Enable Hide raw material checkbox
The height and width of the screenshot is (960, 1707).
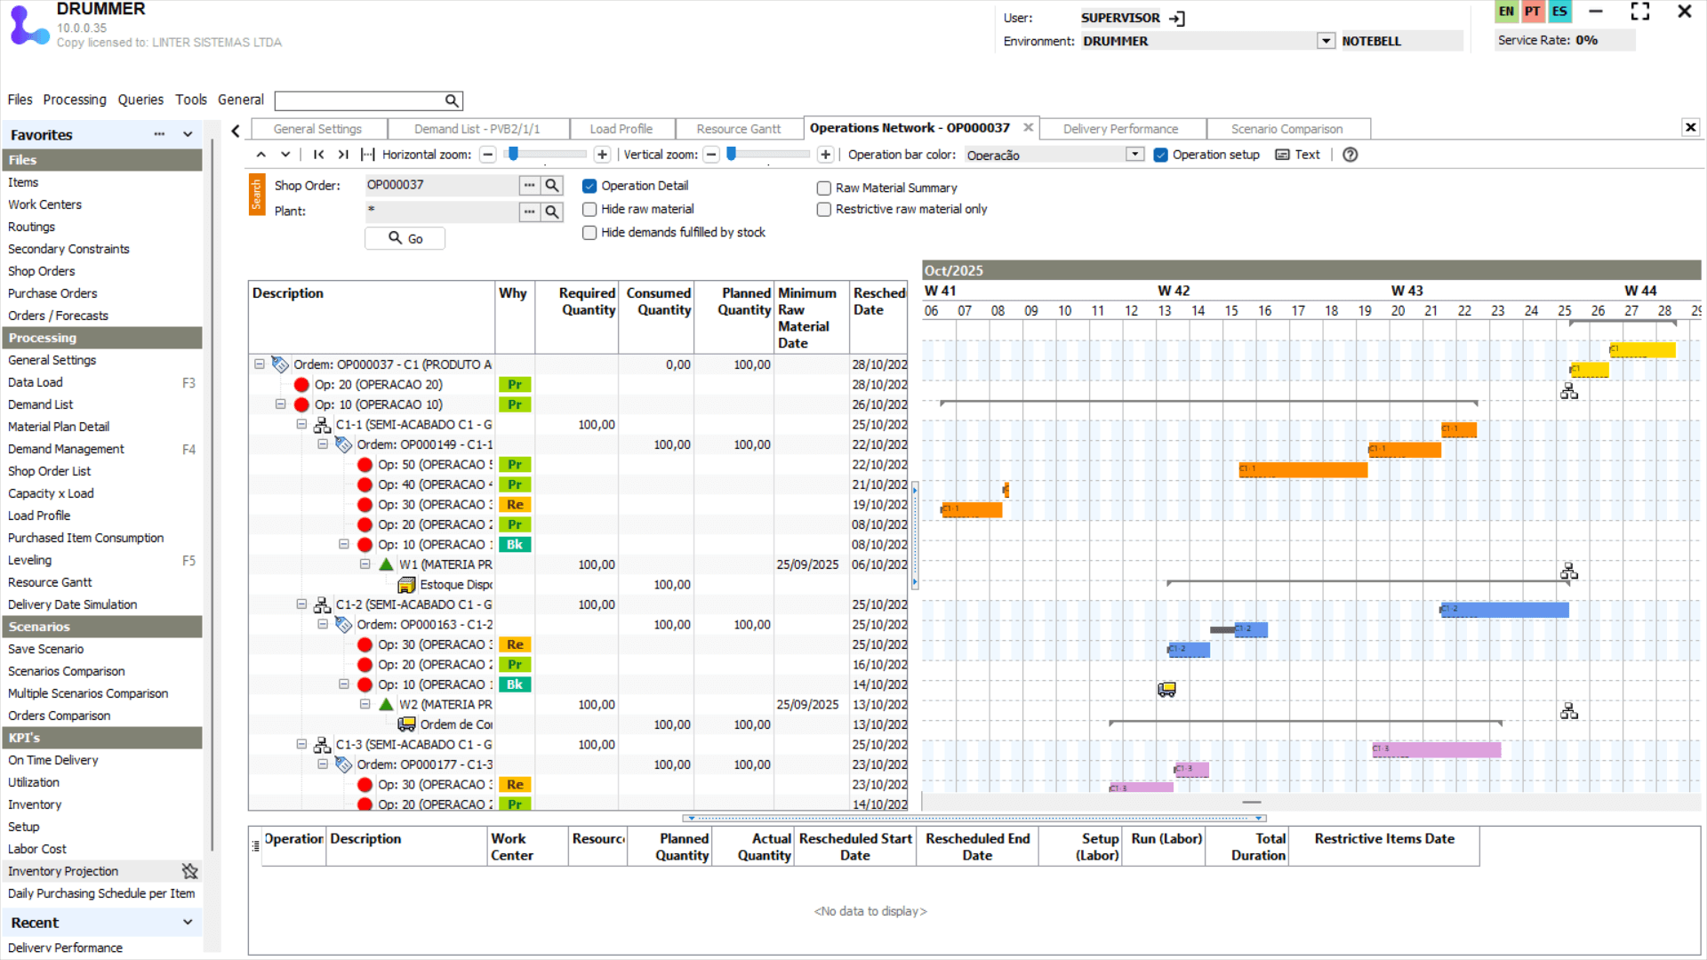(x=589, y=209)
